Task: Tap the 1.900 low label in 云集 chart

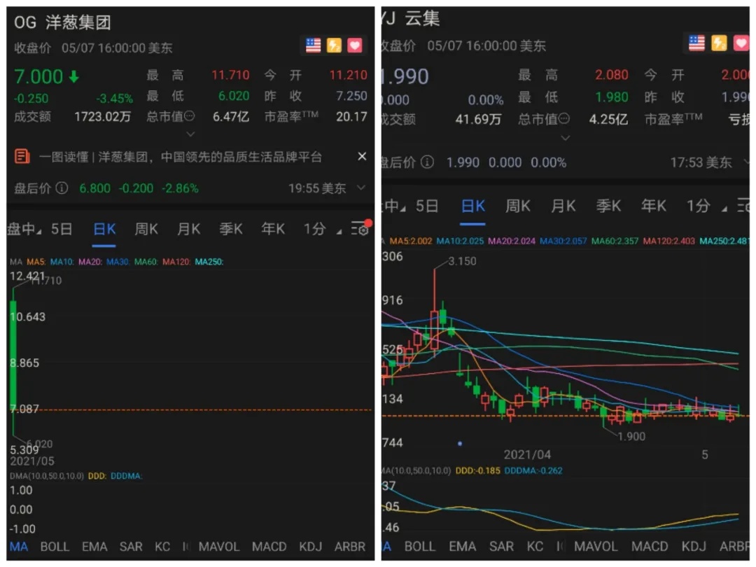Action: click(x=631, y=436)
